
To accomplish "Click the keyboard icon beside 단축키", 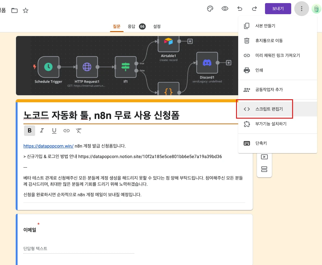I will point(247,143).
